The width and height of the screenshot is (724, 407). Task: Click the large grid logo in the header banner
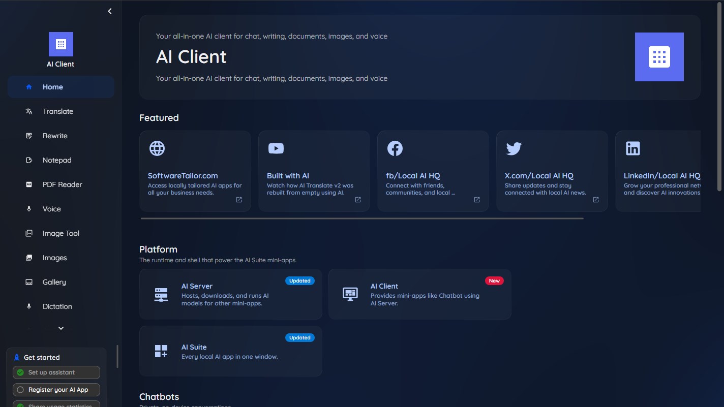tap(659, 57)
